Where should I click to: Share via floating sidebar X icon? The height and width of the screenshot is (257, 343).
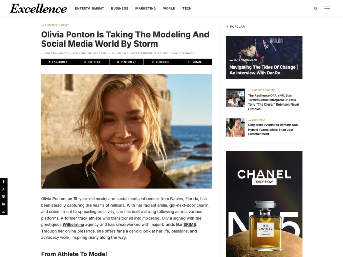(3, 189)
